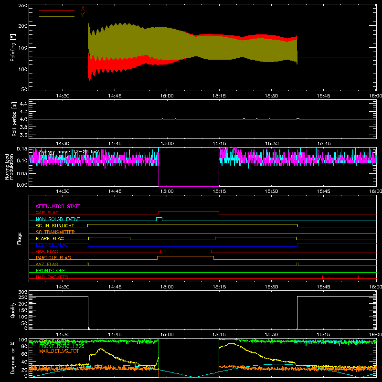Click the raised red GAP_FLAG segment

[x=189, y=212]
